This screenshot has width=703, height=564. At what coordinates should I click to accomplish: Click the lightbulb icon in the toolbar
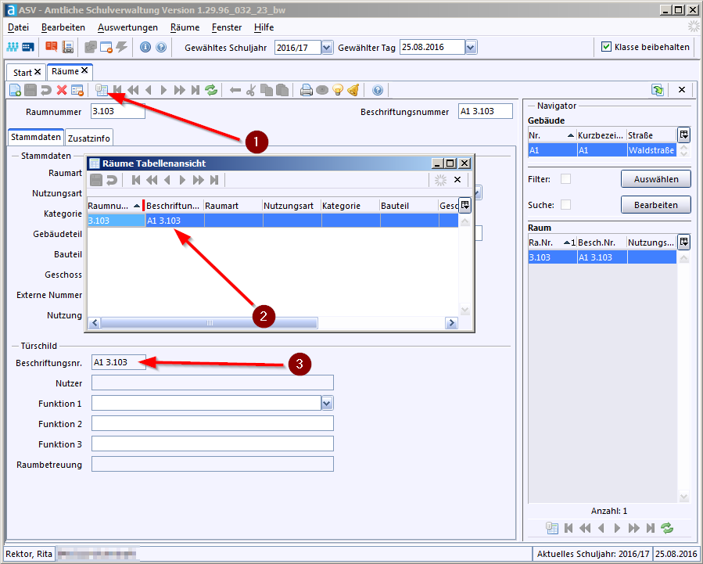[x=338, y=90]
